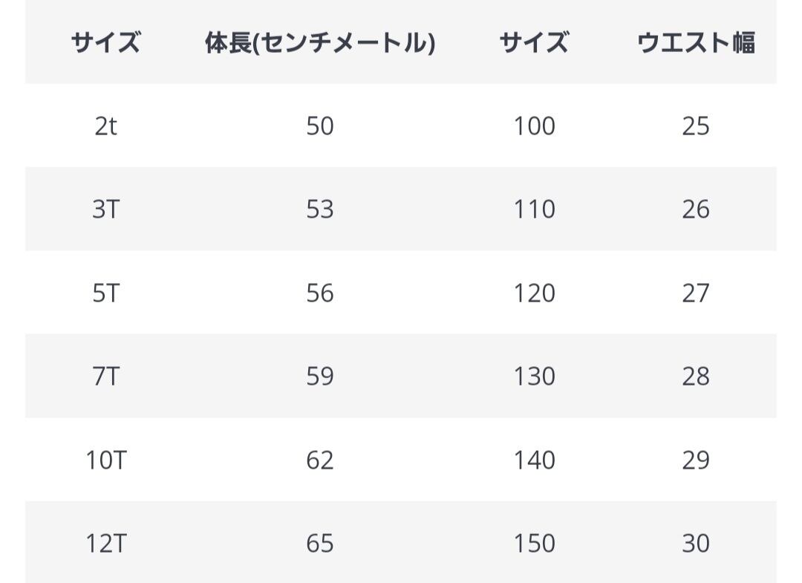The width and height of the screenshot is (802, 583).
Task: Select body length value 65
Action: [320, 544]
